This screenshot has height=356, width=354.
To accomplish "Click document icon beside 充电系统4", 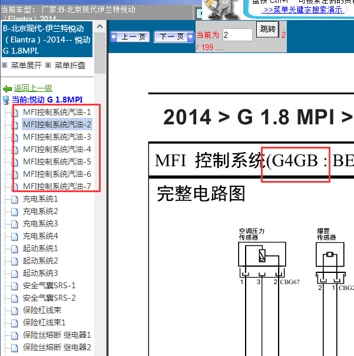I will coord(15,237).
